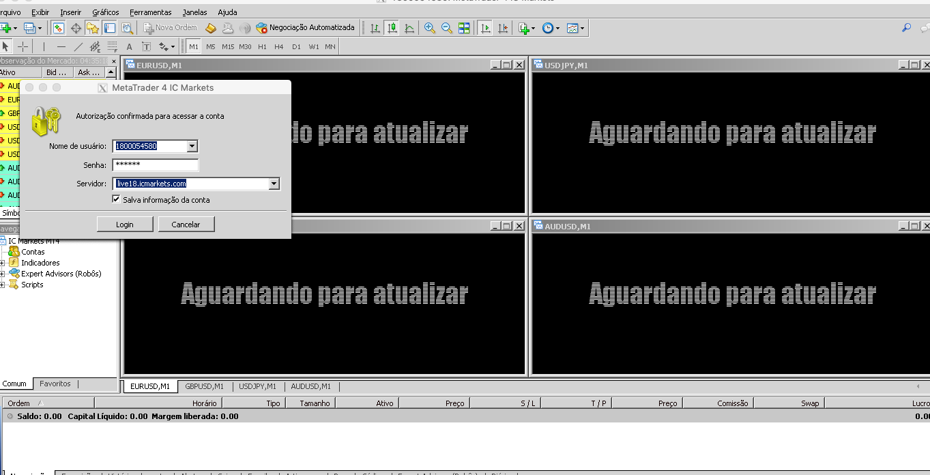This screenshot has height=475, width=930.
Task: Tile windows with the grid icon
Action: pyautogui.click(x=464, y=28)
